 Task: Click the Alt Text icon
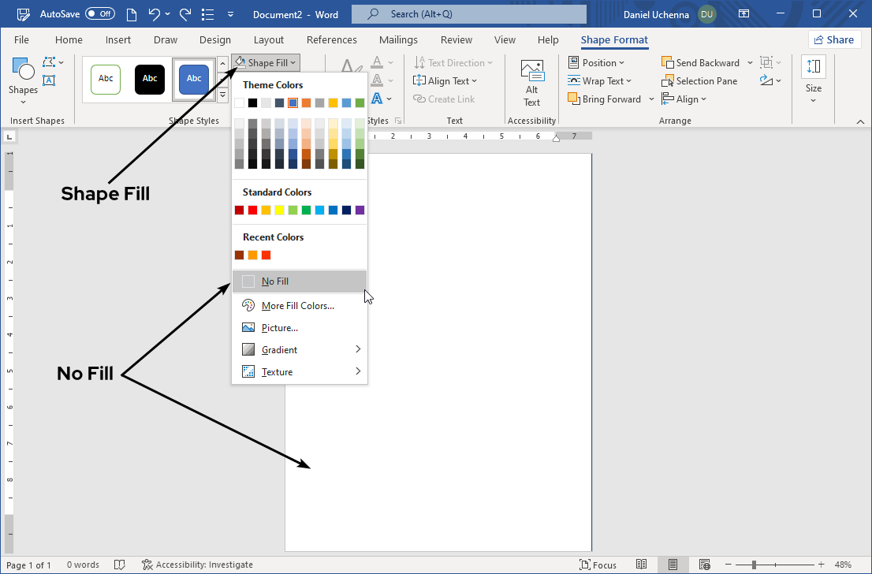coord(531,72)
